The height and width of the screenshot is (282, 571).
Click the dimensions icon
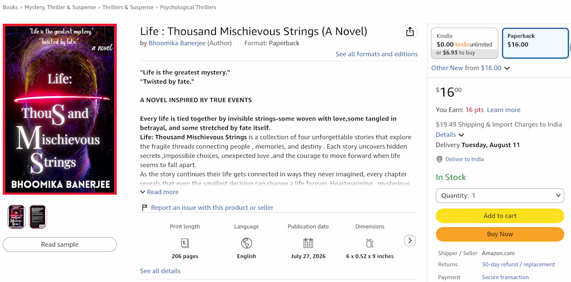pos(370,243)
